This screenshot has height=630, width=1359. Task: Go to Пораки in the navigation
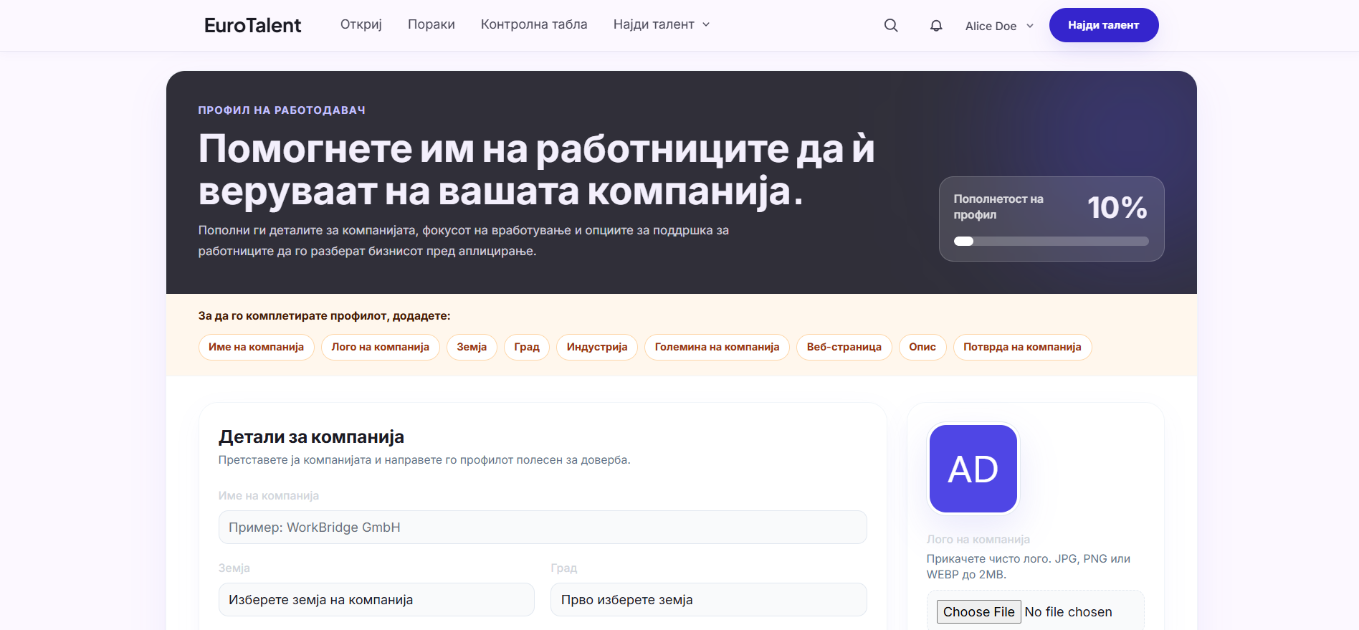pos(431,24)
